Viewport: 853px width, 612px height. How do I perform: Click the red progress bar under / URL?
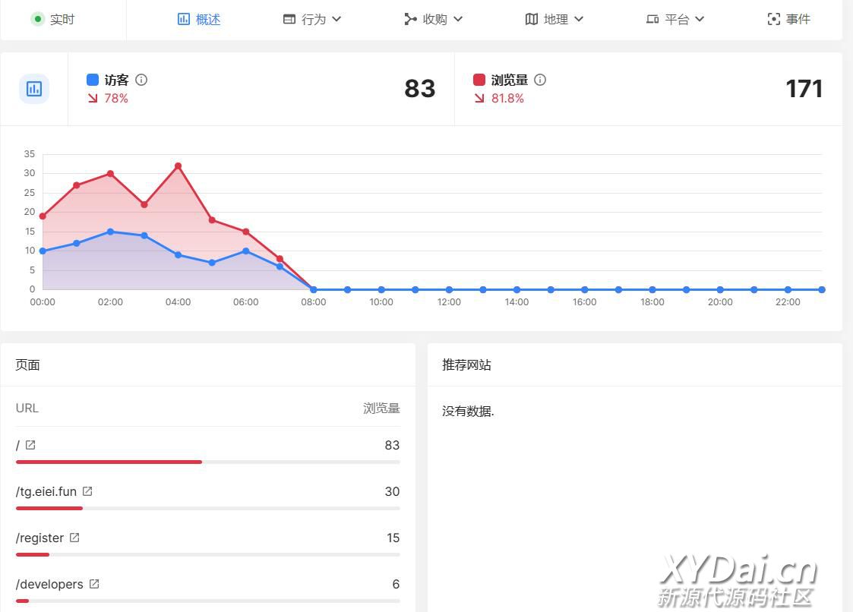tap(109, 462)
